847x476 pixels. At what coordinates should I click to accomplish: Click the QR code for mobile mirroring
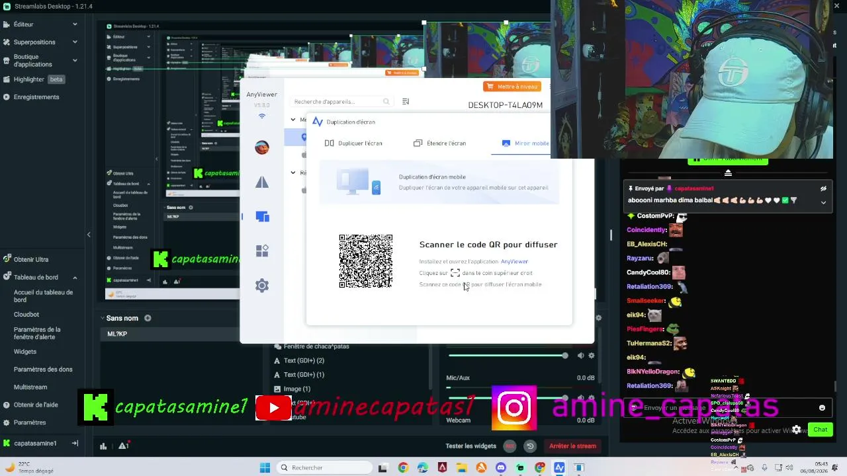pos(366,261)
